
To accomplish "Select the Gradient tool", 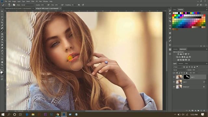I will coord(2,42).
